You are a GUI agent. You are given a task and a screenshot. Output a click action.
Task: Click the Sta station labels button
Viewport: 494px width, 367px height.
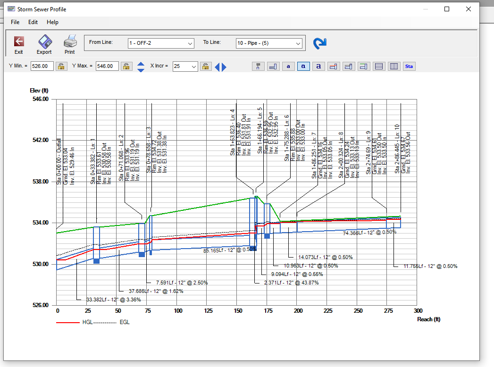[x=409, y=66]
